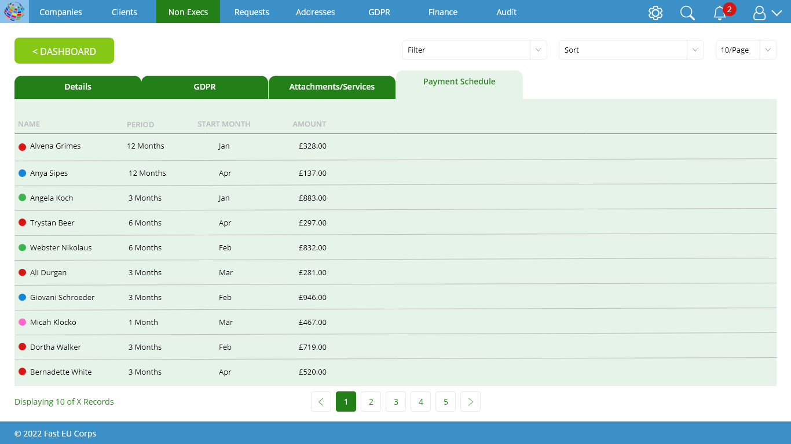The width and height of the screenshot is (791, 444).
Task: Open the 10/Page dropdown
Action: pos(746,50)
